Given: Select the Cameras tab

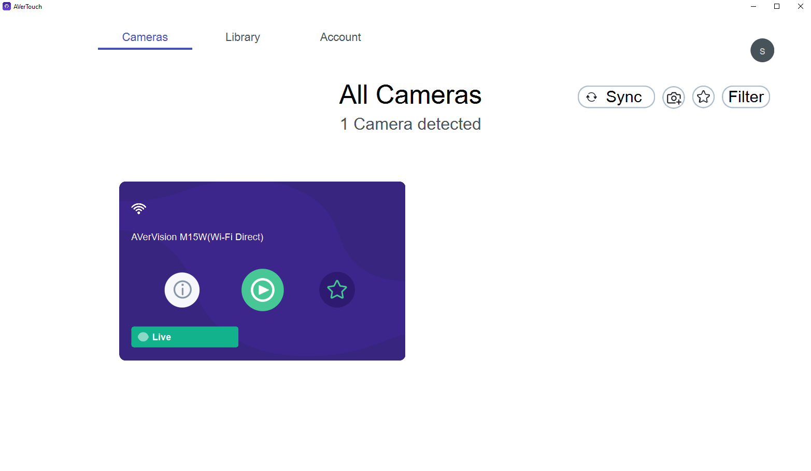Looking at the screenshot, I should coord(145,37).
